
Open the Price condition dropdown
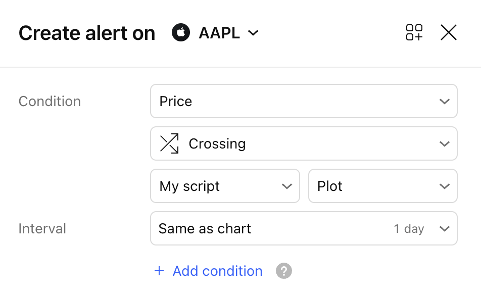[x=304, y=101]
